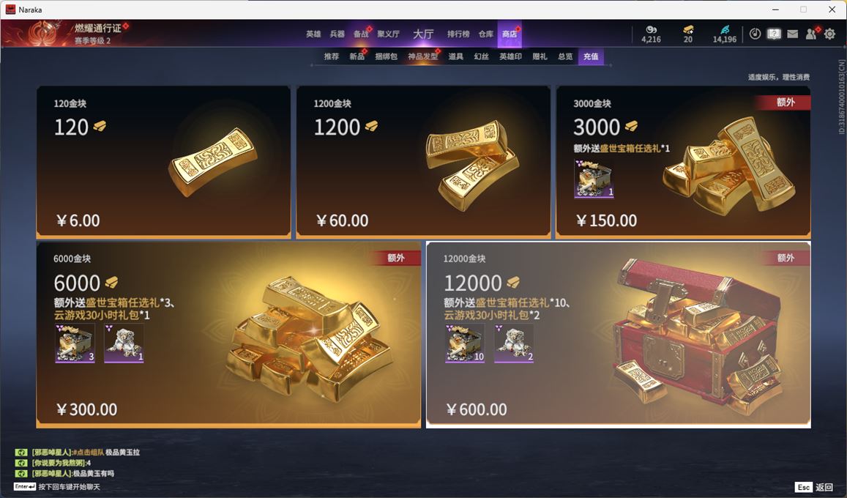847x498 pixels.
Task: Select the 12000 gold chest pack
Action: (x=619, y=335)
